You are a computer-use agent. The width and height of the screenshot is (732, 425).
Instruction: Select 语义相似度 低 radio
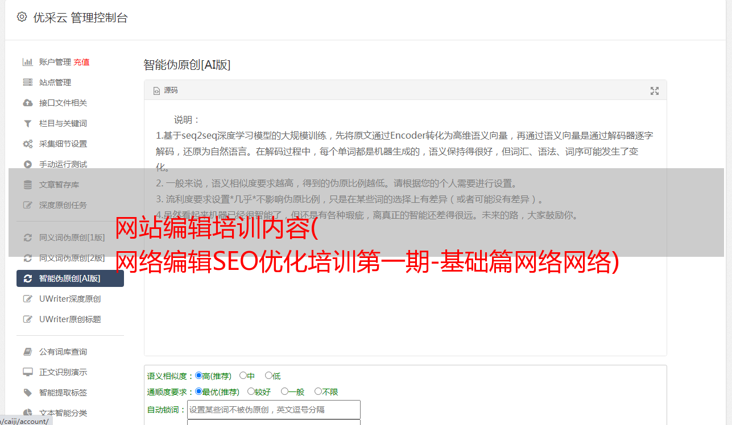click(268, 375)
